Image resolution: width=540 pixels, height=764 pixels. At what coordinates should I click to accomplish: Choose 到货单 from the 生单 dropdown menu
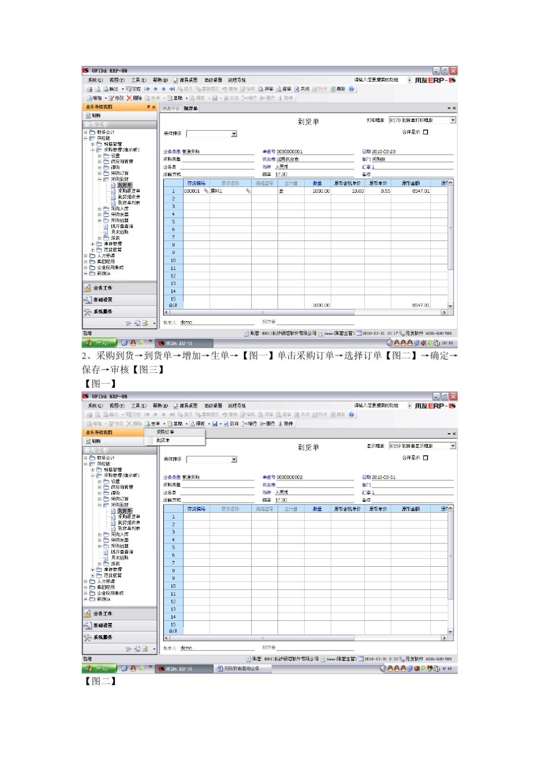(x=163, y=440)
